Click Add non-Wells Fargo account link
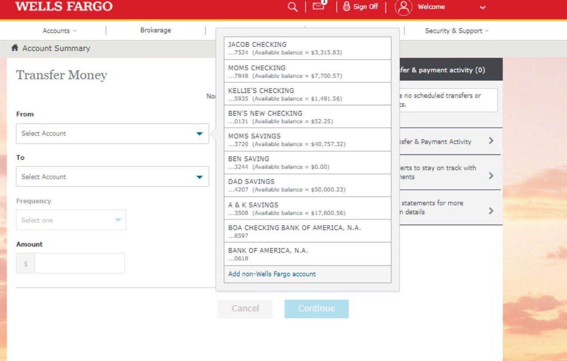This screenshot has height=361, width=567. 272,274
